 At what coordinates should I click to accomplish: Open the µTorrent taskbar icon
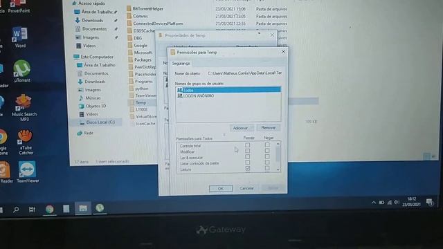tap(100, 208)
